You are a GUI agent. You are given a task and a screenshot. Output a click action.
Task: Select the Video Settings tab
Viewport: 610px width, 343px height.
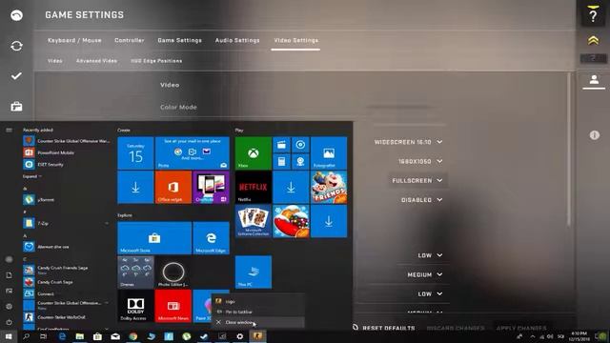tap(295, 40)
